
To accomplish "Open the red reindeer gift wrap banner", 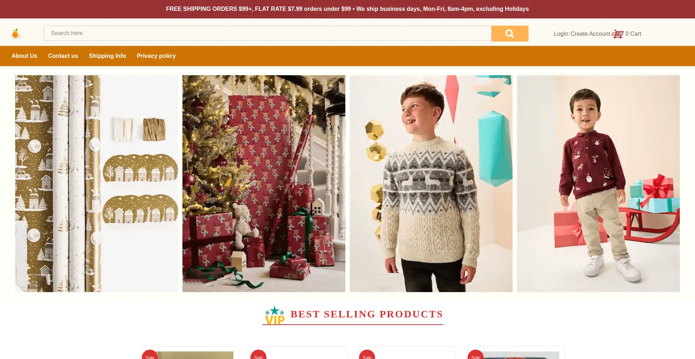I will point(264,184).
